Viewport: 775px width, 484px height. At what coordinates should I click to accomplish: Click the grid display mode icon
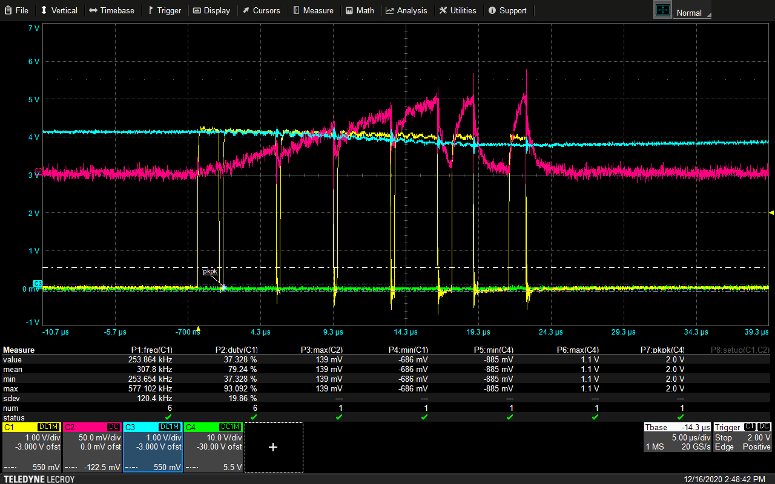[x=663, y=10]
